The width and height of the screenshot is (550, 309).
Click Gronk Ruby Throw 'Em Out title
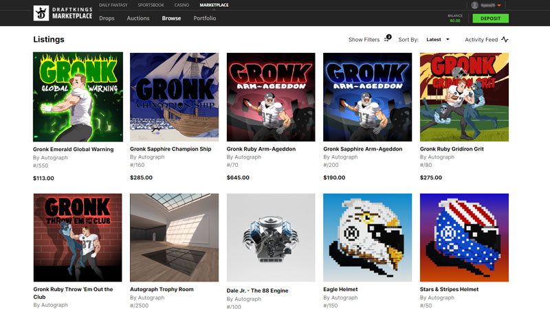pos(73,293)
